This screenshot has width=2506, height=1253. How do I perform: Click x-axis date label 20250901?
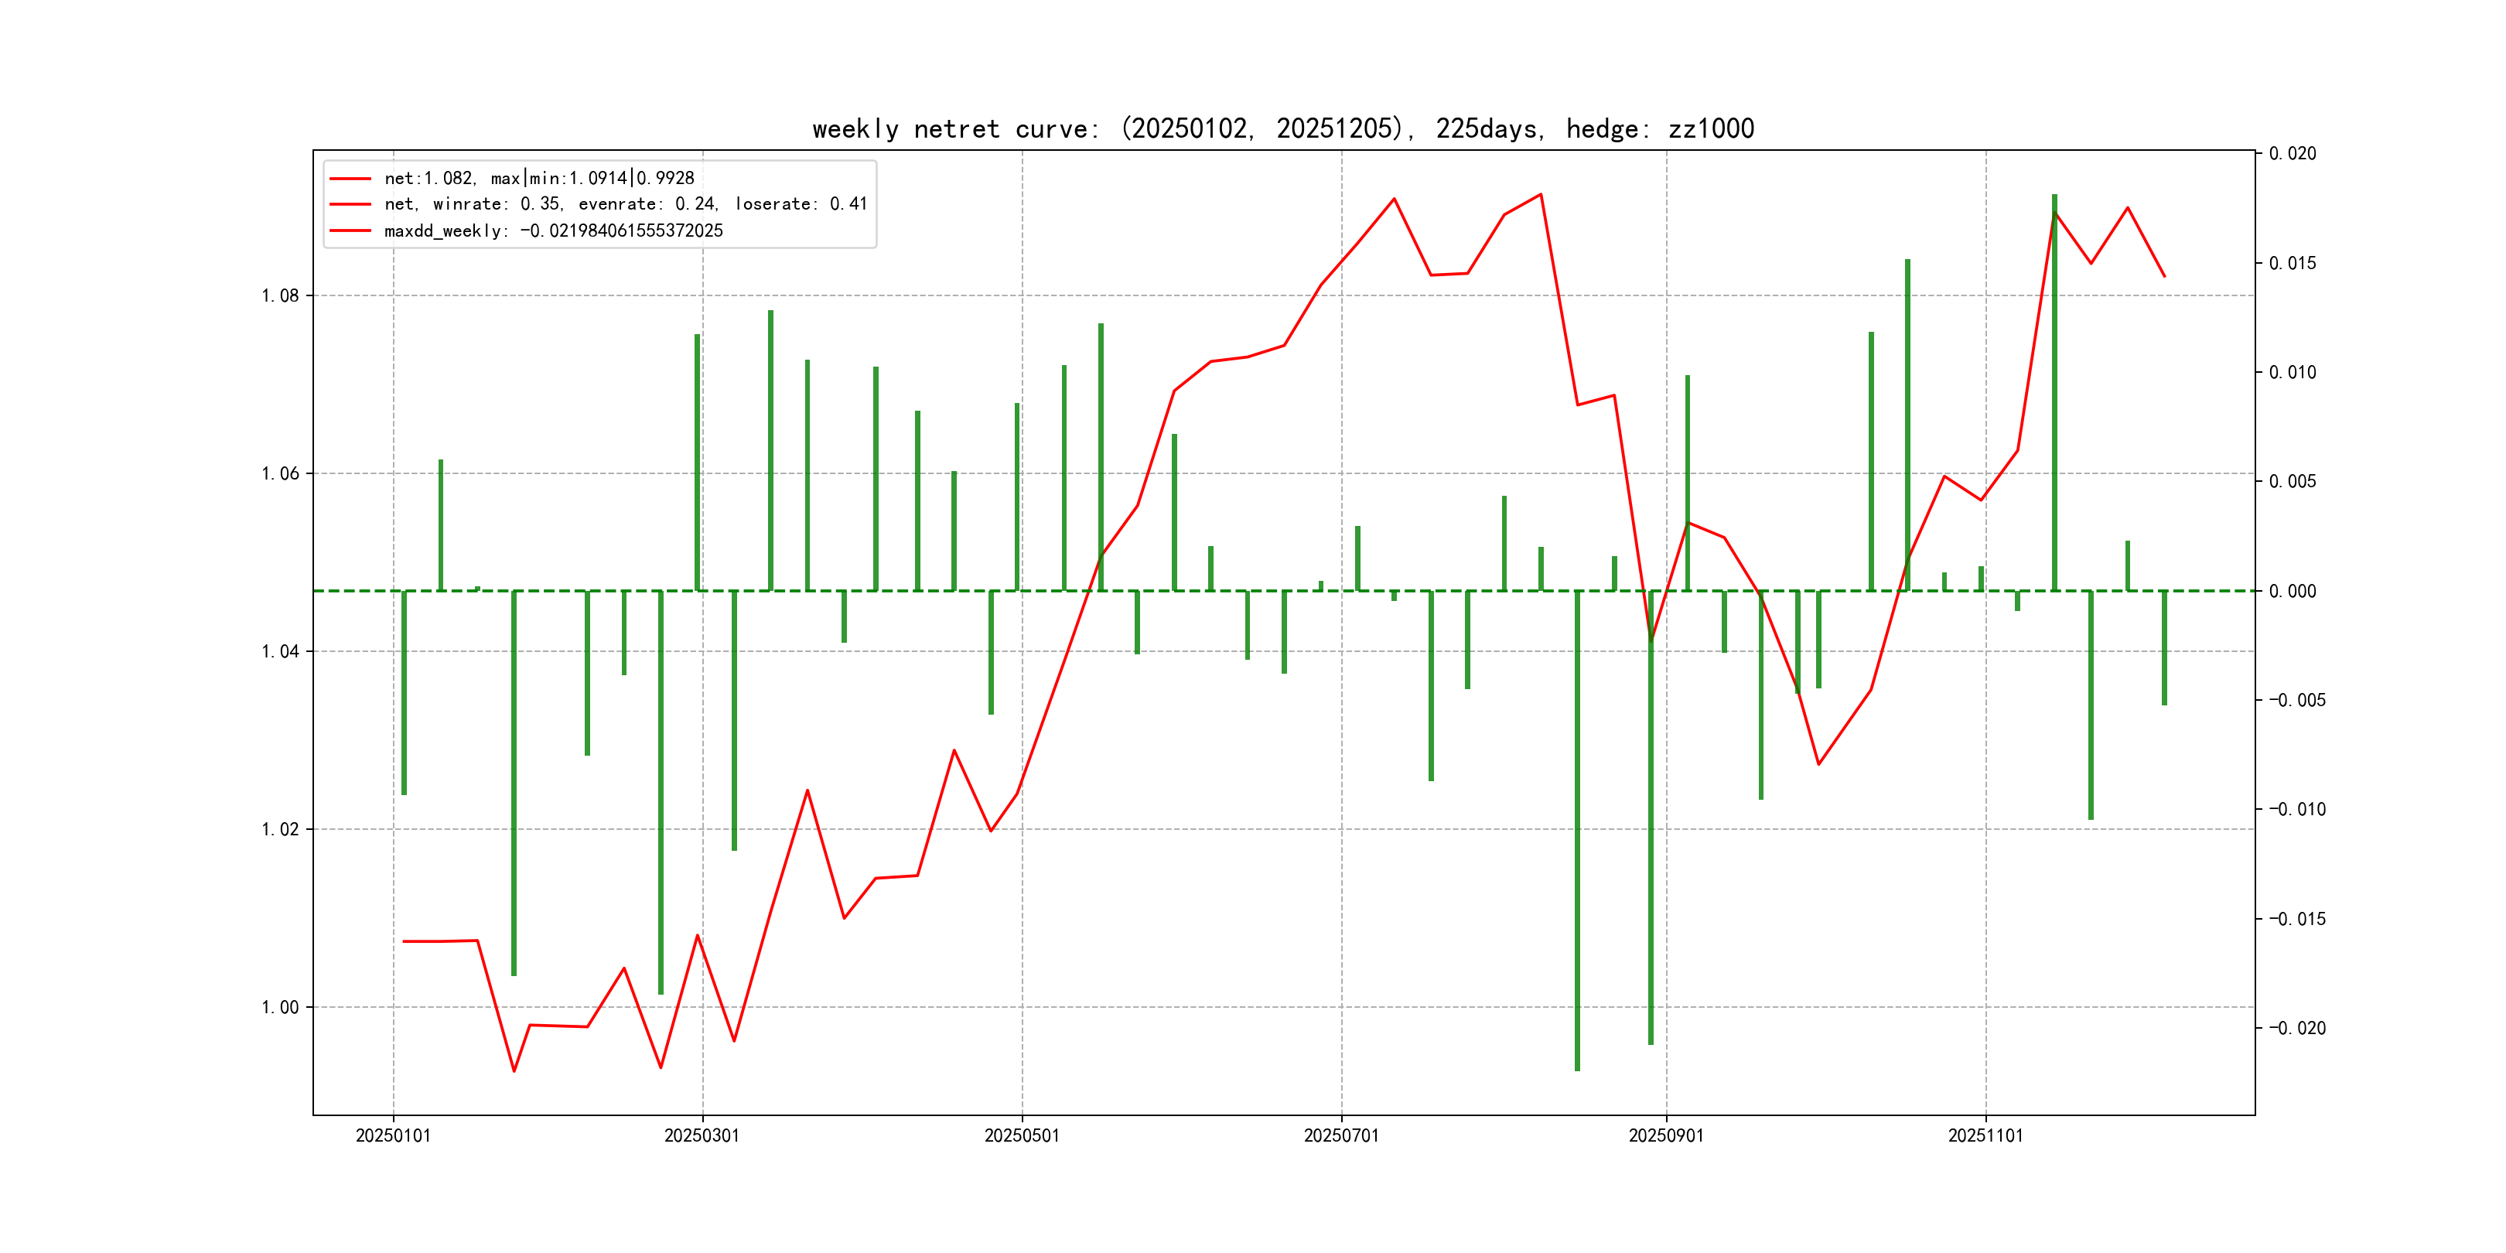coord(1665,1135)
